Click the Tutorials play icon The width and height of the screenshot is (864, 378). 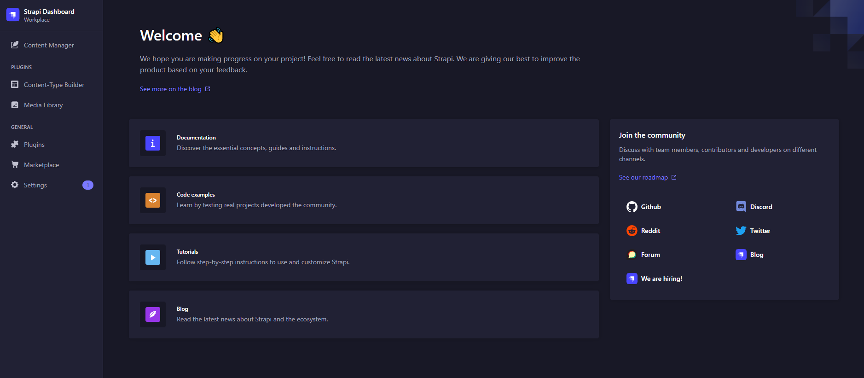pos(153,257)
